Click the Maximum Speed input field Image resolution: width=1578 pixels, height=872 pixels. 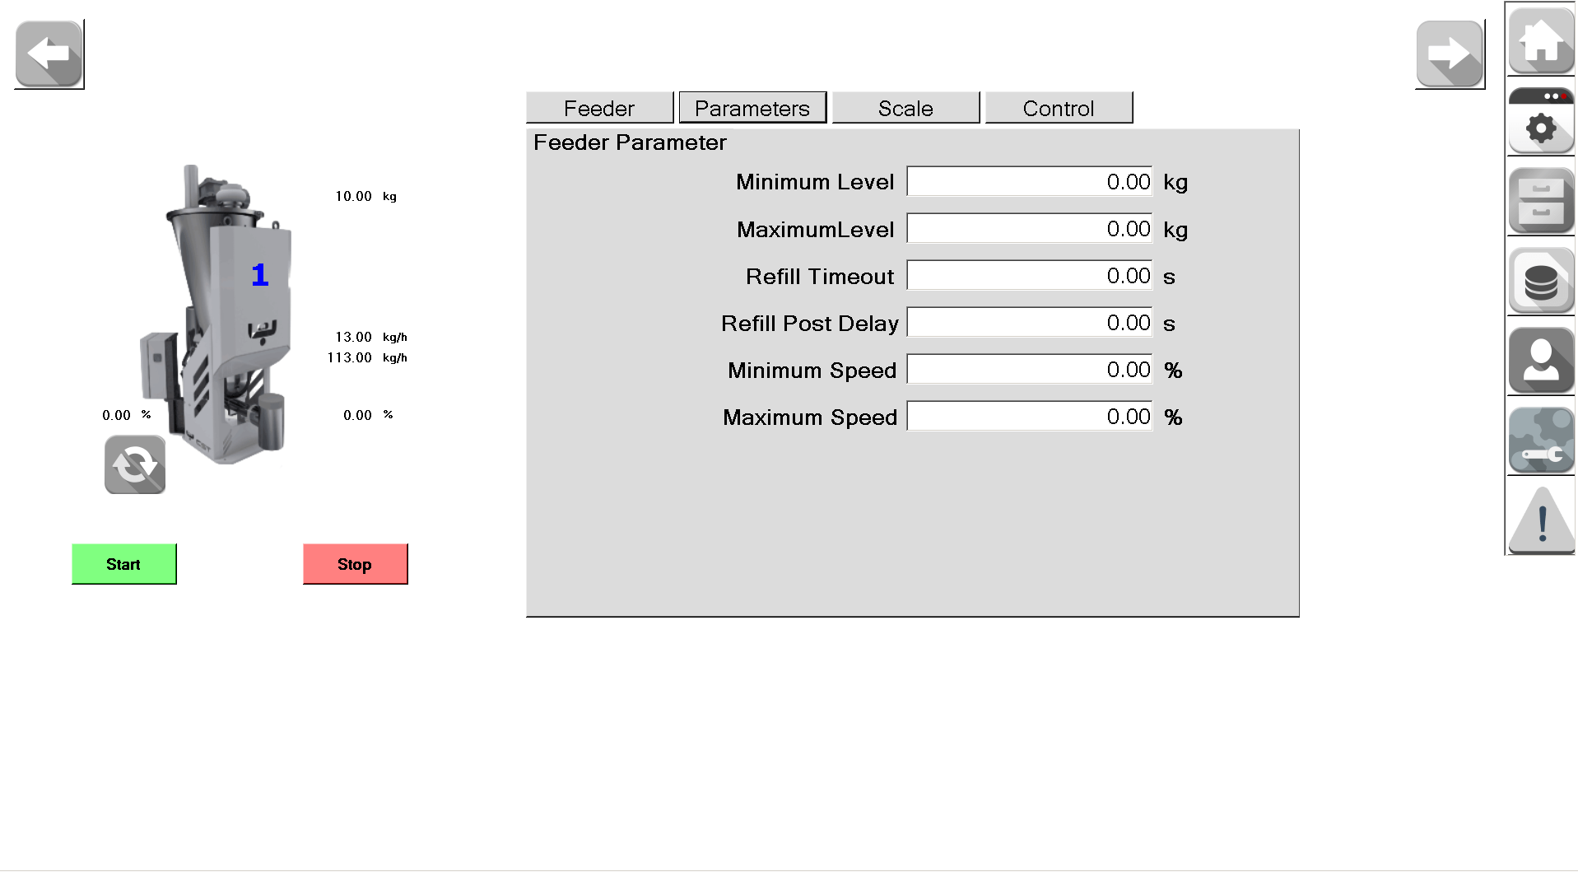tap(1029, 416)
